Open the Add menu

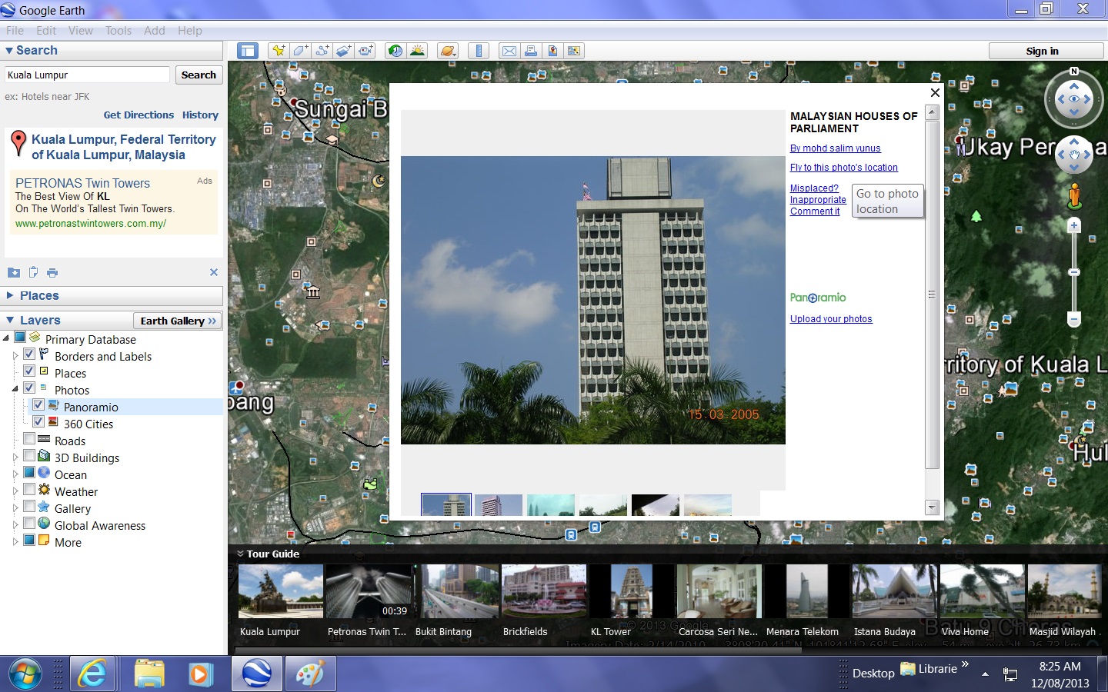(155, 31)
